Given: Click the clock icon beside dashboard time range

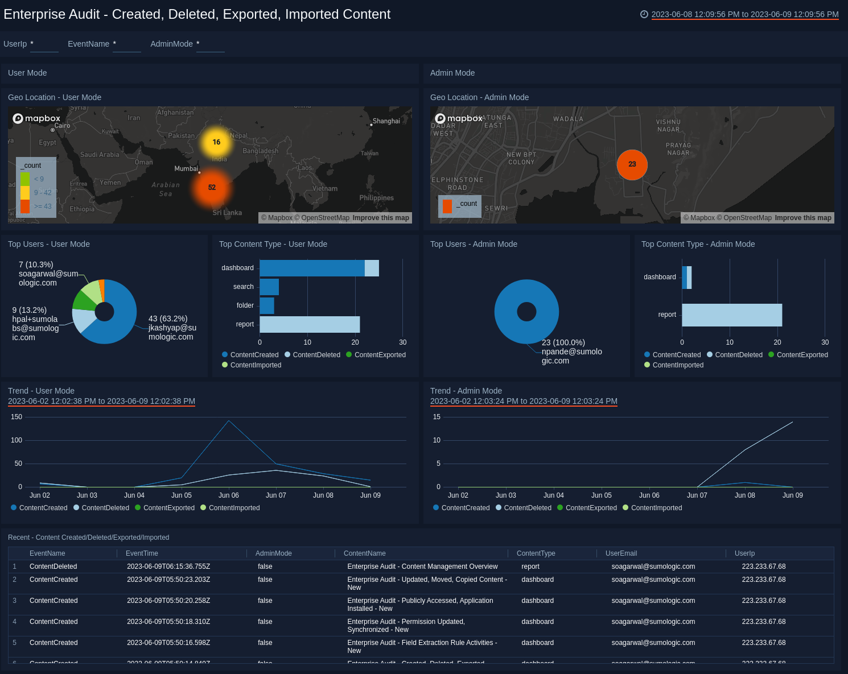Looking at the screenshot, I should point(644,14).
